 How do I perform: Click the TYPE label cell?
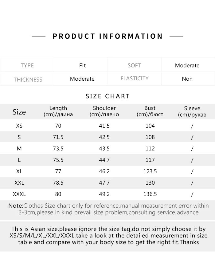(27, 65)
